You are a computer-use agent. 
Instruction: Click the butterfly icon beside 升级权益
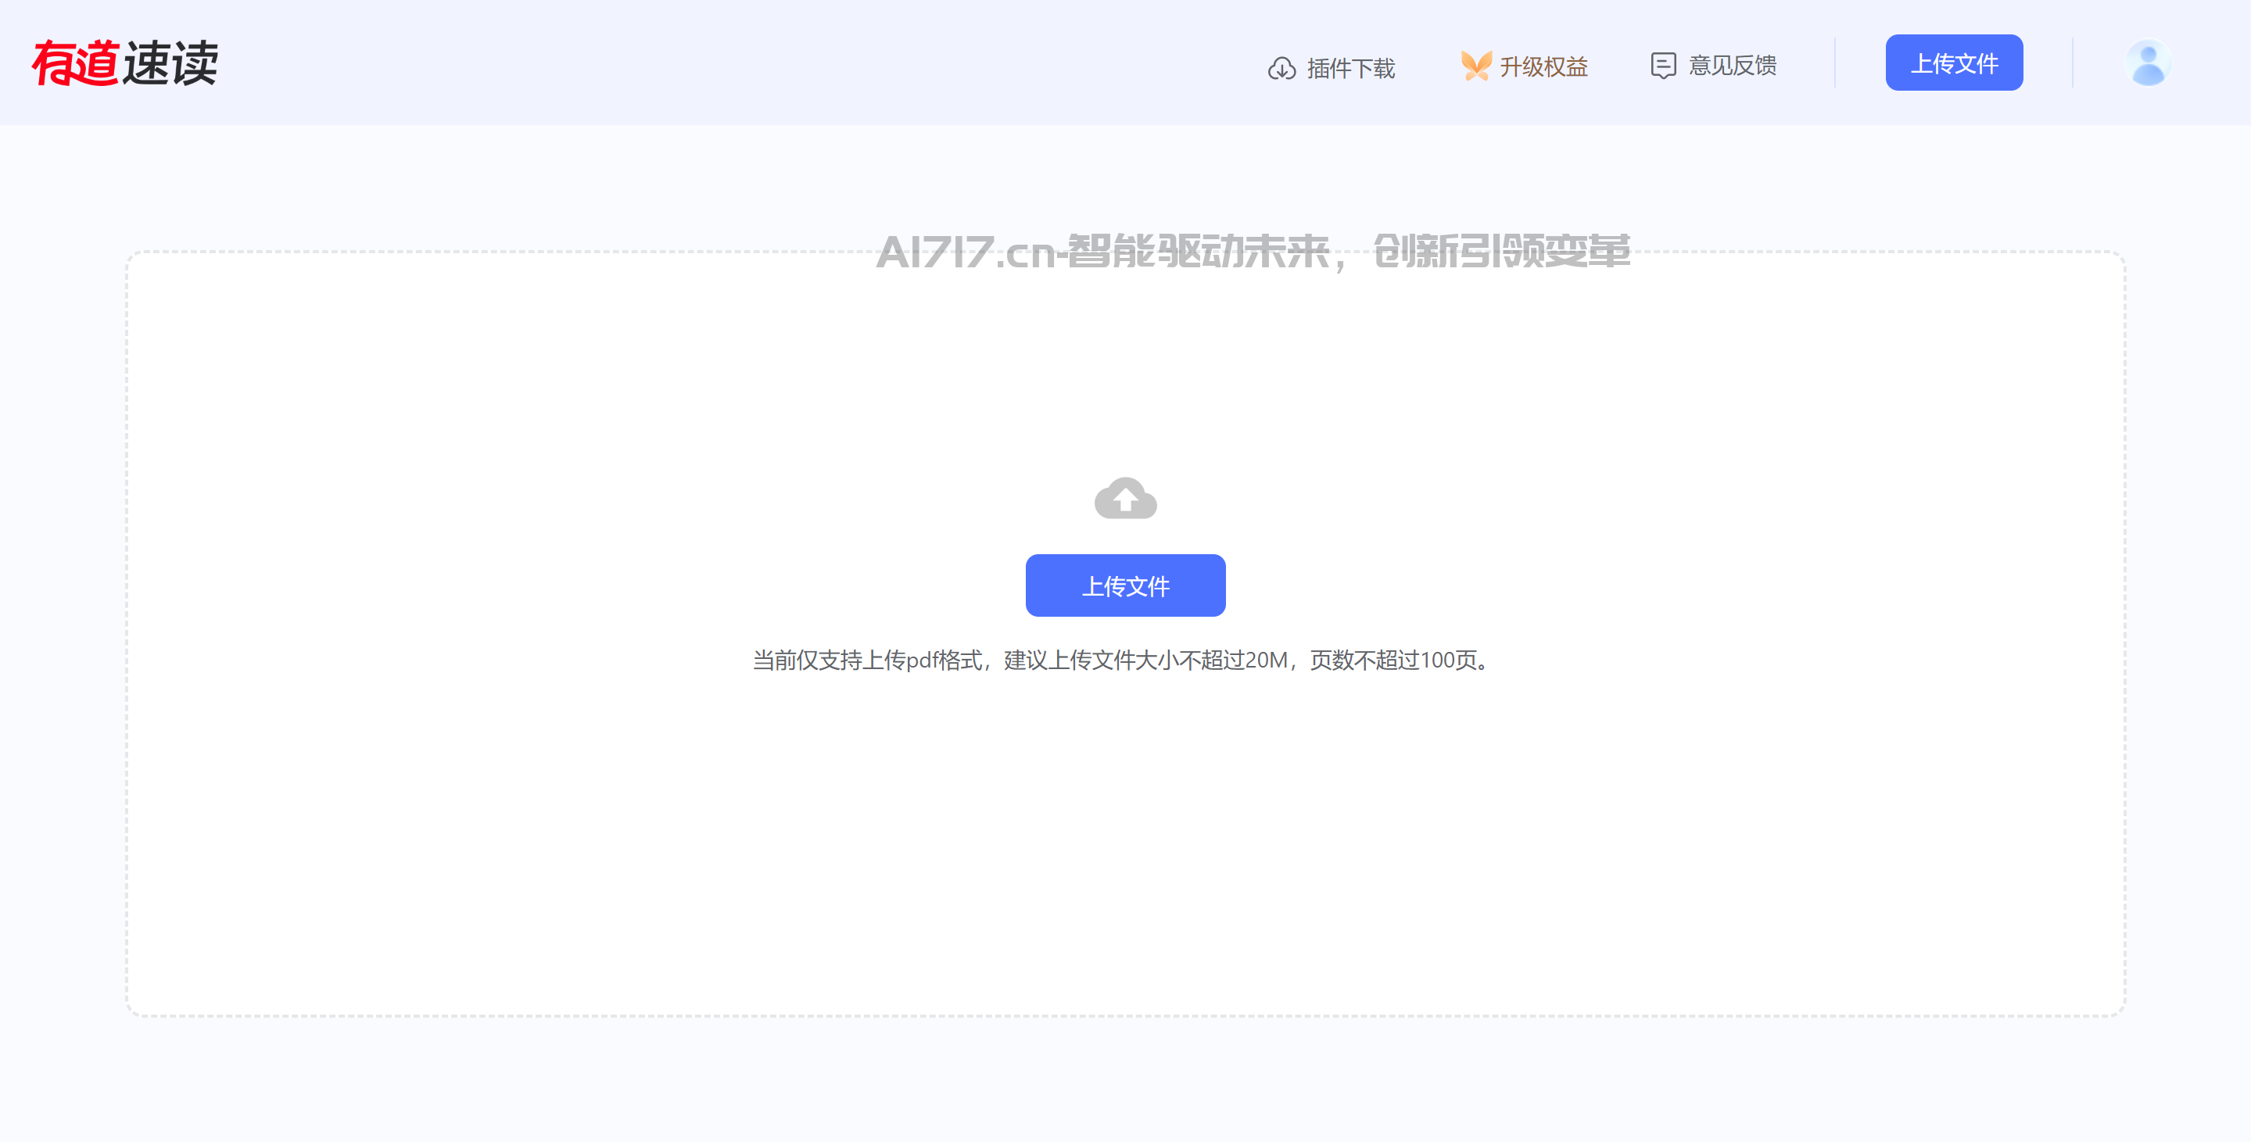coord(1476,66)
